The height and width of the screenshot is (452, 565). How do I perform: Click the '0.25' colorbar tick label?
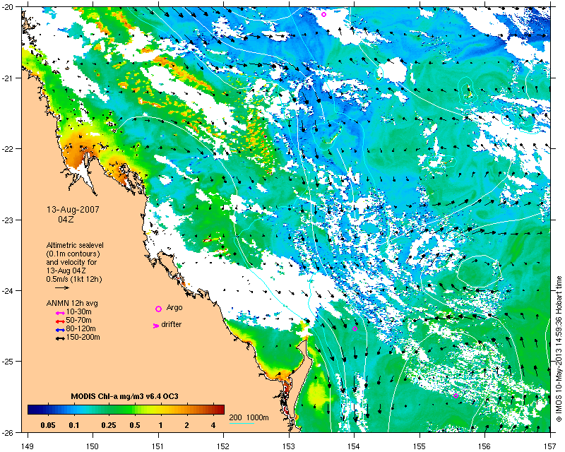click(x=109, y=425)
